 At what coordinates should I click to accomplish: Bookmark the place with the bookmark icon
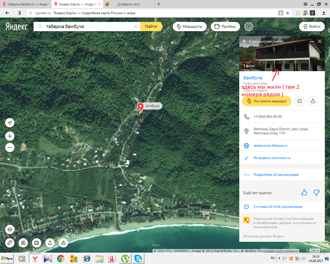[x=300, y=101]
